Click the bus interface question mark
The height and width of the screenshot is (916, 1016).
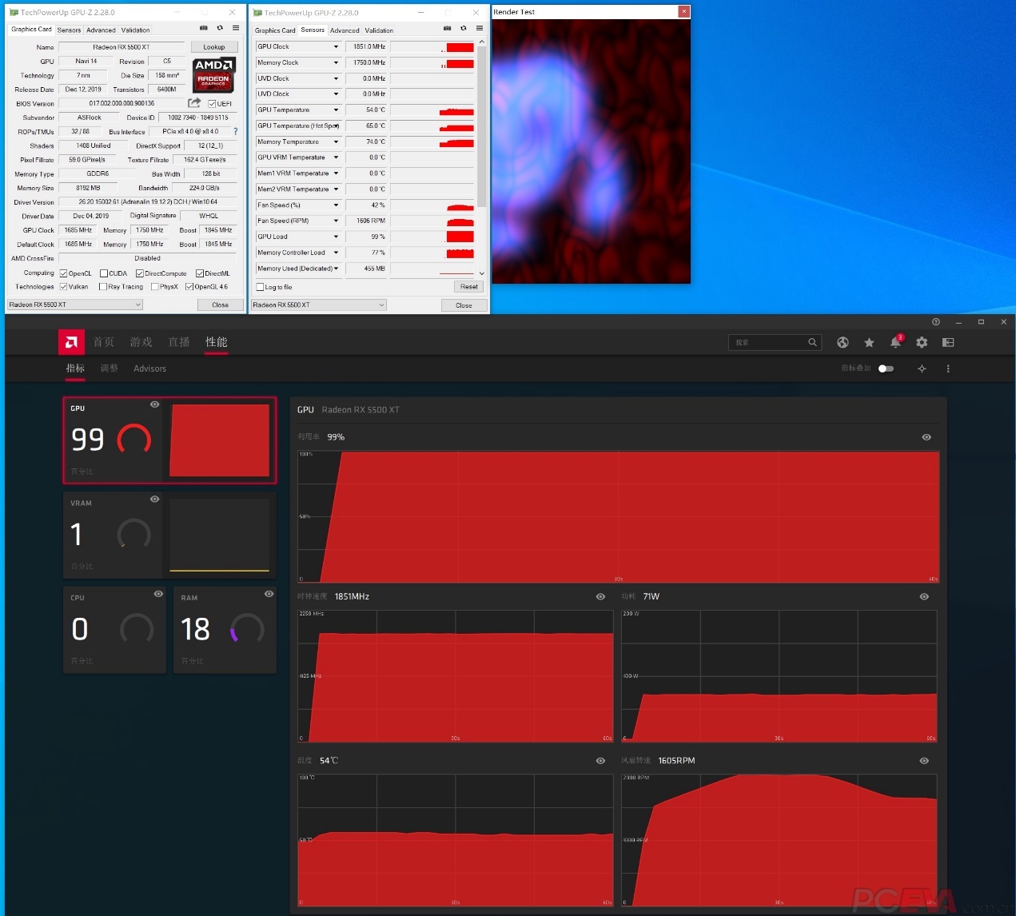pyautogui.click(x=235, y=131)
